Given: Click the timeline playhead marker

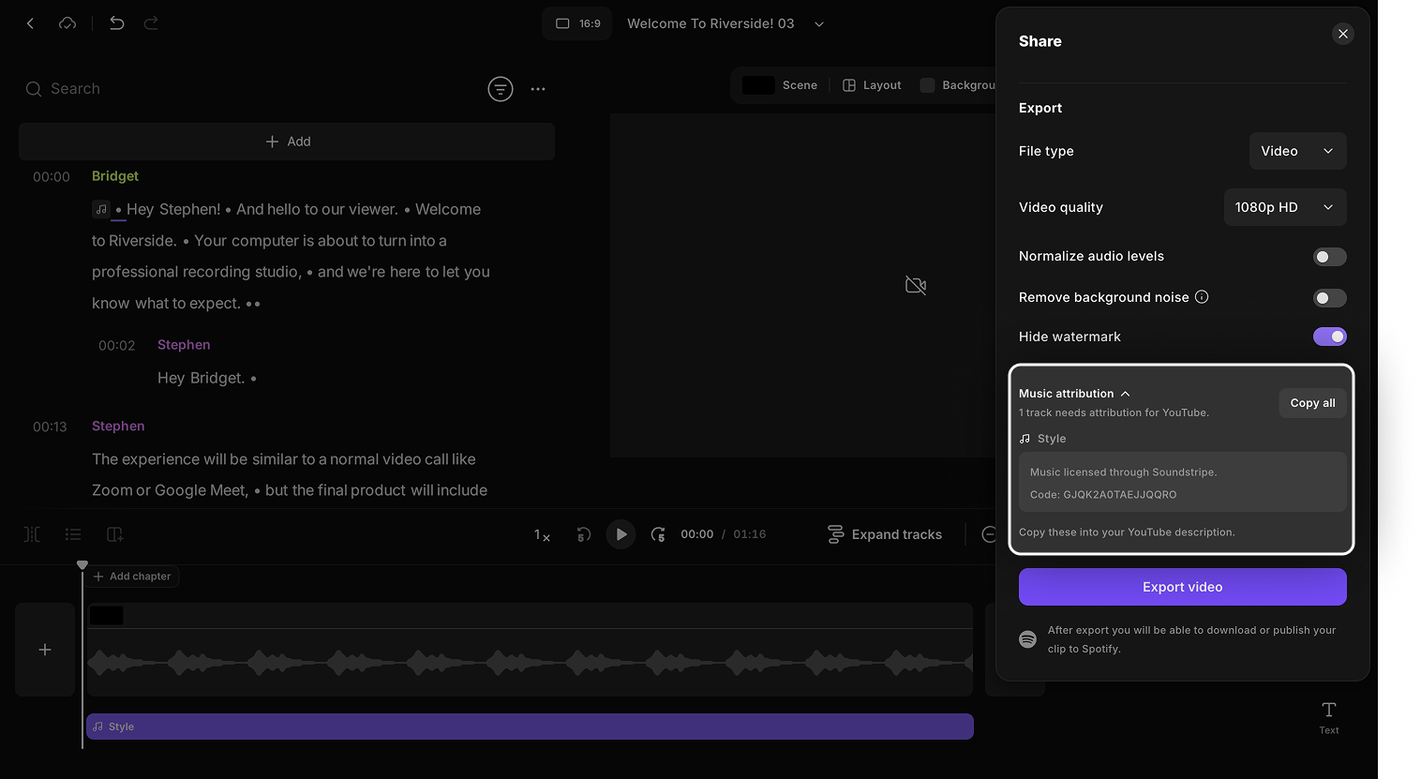Looking at the screenshot, I should coord(82,565).
